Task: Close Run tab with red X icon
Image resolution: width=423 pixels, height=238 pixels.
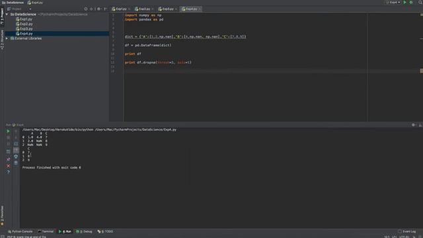Action: [8, 166]
